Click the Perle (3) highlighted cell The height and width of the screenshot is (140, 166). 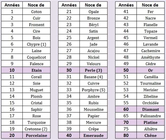pos(94,70)
